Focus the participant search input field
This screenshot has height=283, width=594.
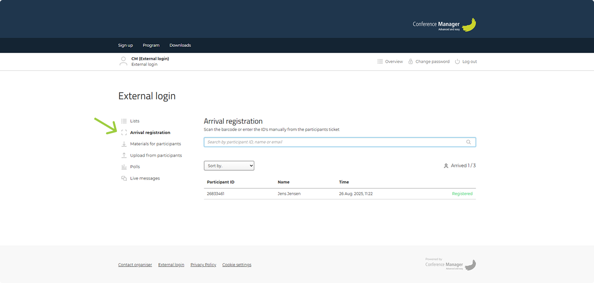(x=340, y=142)
